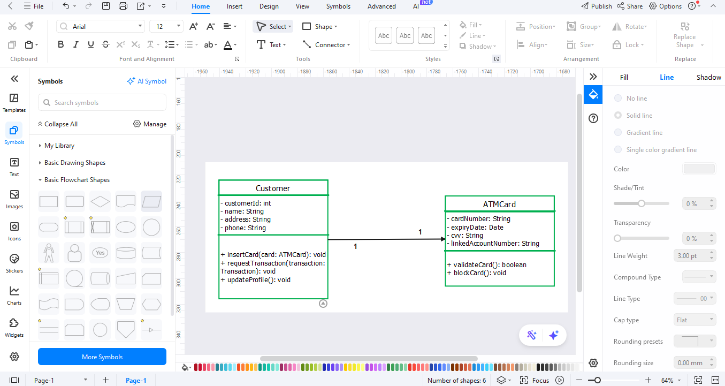Image resolution: width=725 pixels, height=386 pixels.
Task: Toggle Italic formatting
Action: (76, 44)
